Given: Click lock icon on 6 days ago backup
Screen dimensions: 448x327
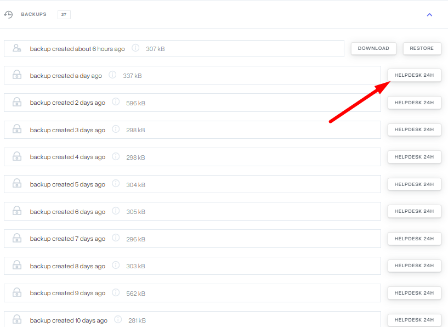Looking at the screenshot, I should [x=17, y=210].
